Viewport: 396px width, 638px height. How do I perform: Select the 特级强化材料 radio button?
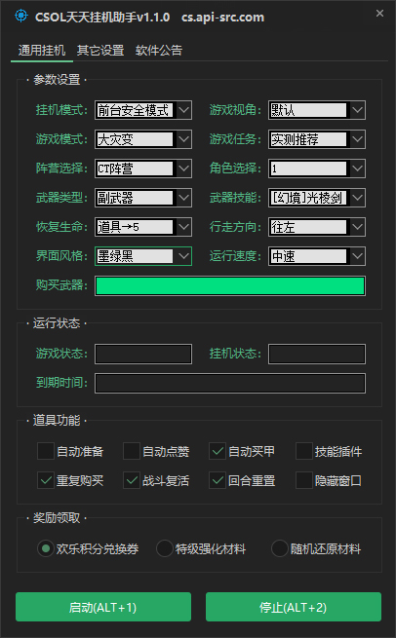pyautogui.click(x=165, y=548)
